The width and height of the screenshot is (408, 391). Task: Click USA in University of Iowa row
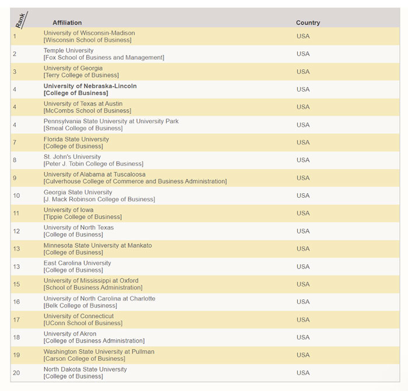point(303,214)
